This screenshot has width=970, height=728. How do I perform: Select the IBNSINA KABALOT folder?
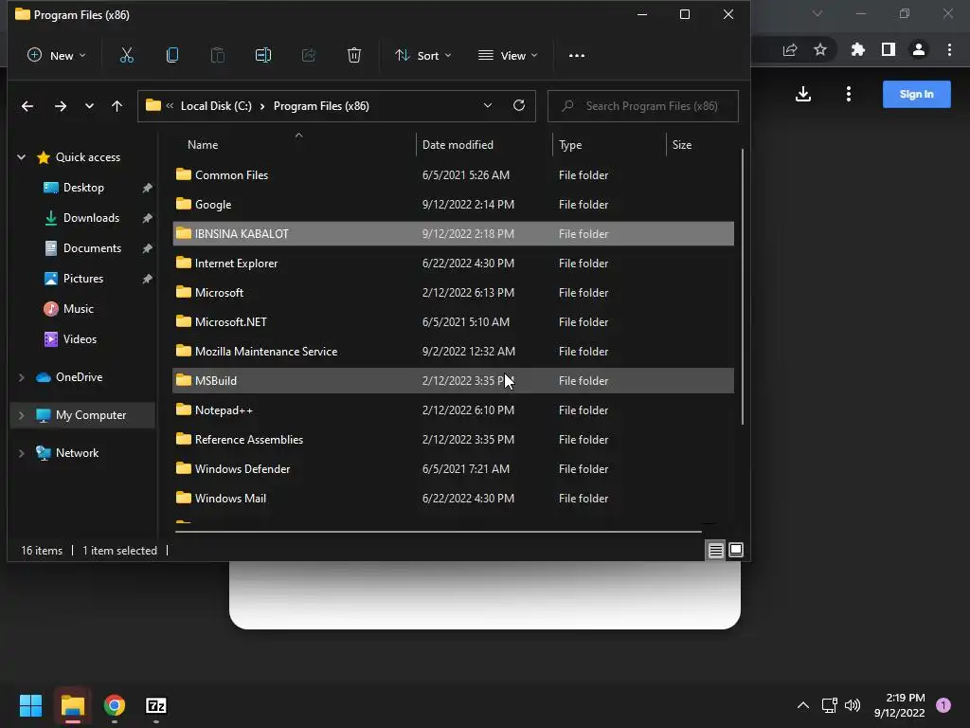453,234
